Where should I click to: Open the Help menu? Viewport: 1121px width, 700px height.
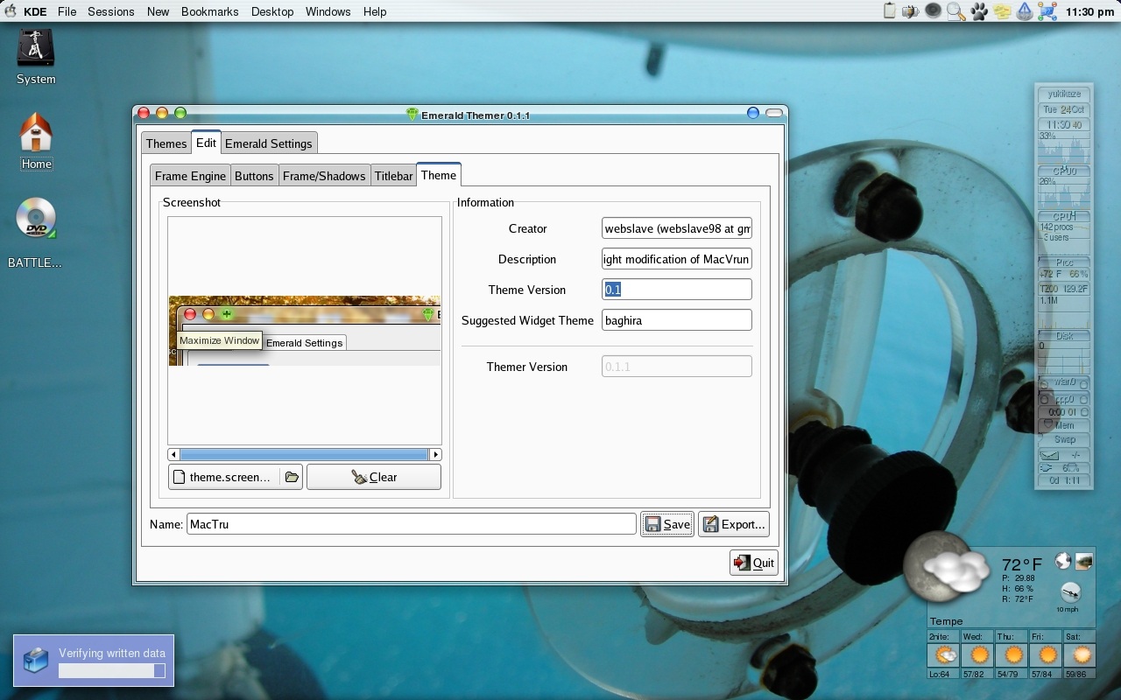pyautogui.click(x=375, y=11)
